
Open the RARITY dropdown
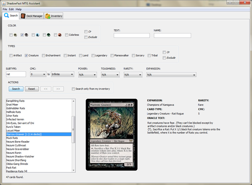click(133, 75)
